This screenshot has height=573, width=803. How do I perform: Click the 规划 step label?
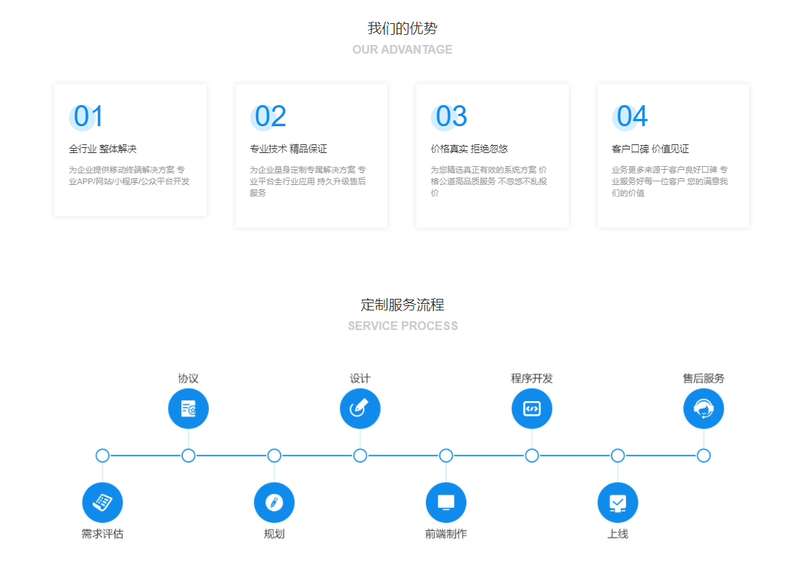click(x=274, y=534)
